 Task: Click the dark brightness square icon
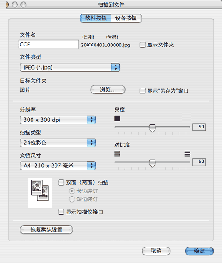(x=117, y=118)
